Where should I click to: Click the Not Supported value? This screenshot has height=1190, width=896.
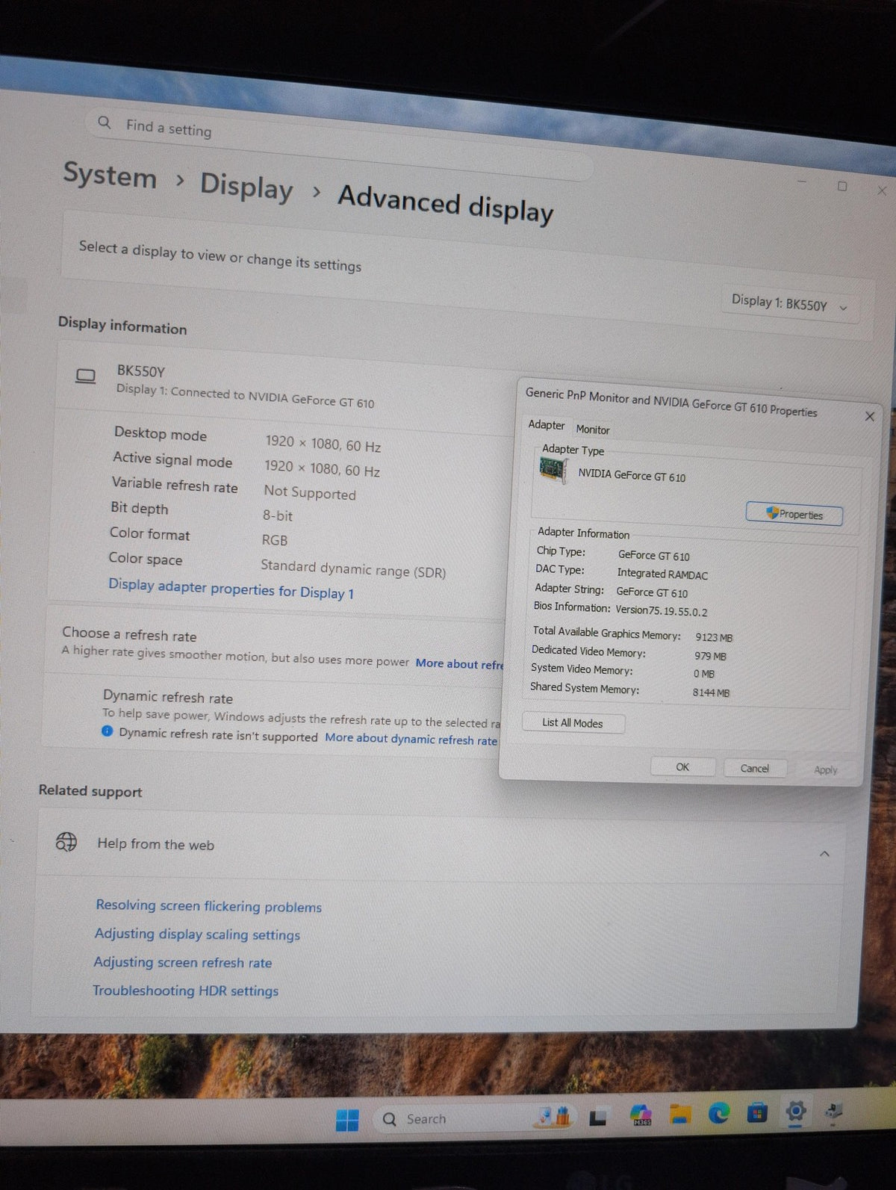tap(310, 493)
